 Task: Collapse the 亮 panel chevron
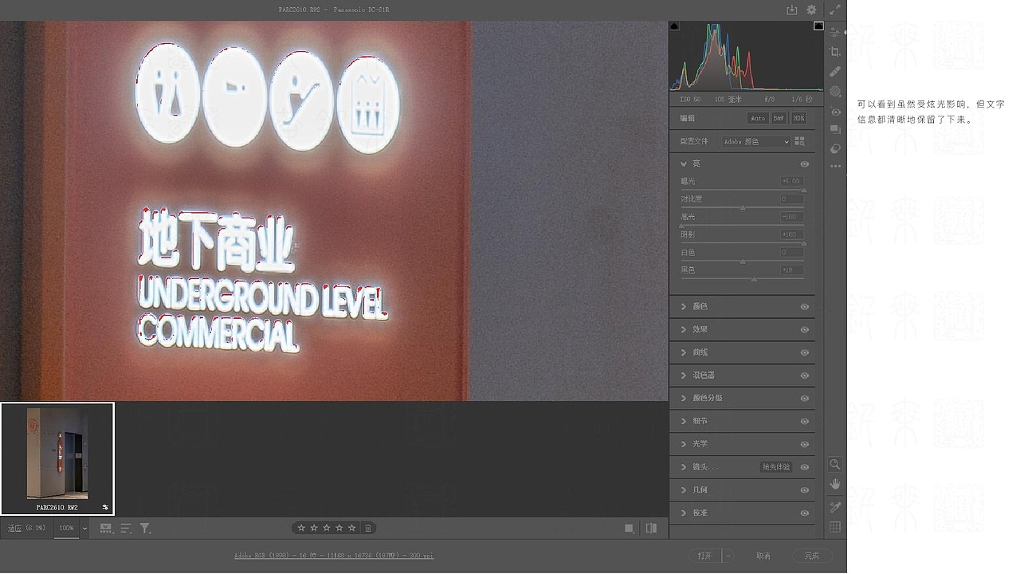[684, 163]
